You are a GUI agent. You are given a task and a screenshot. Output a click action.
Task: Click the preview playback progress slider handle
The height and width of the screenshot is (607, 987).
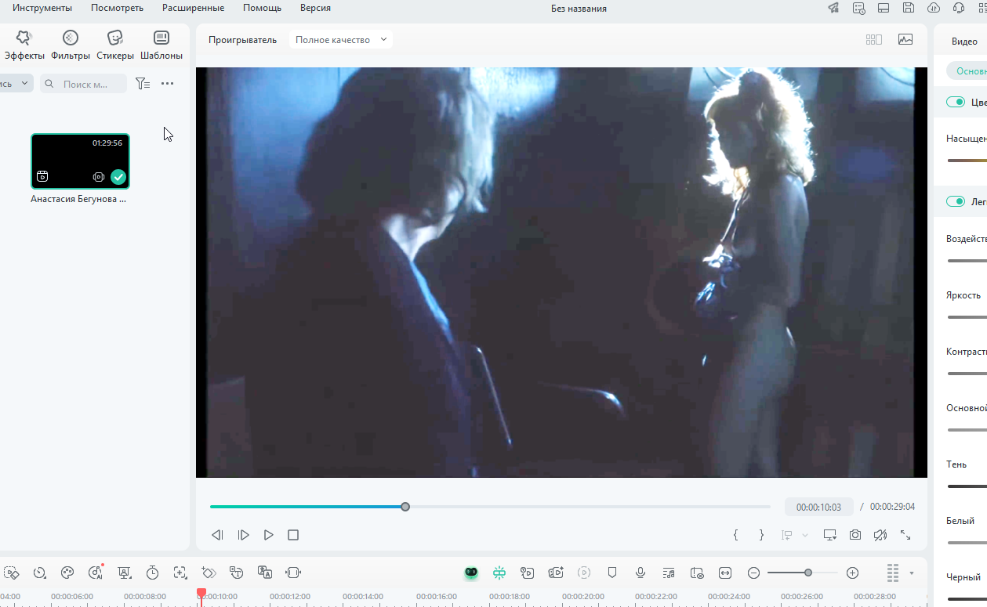(405, 507)
